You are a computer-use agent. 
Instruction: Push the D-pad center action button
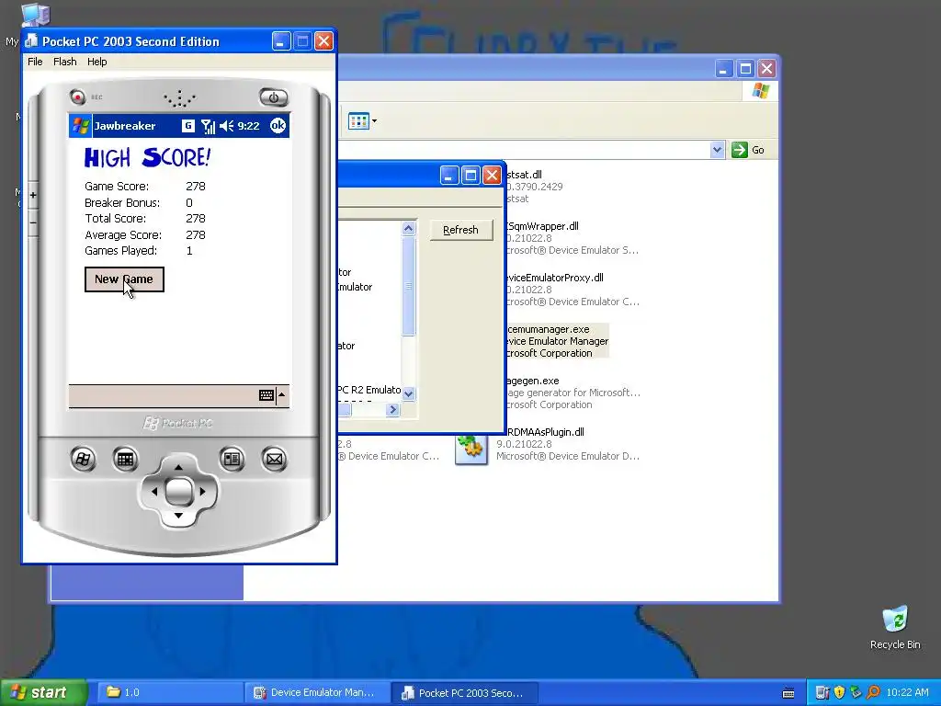pyautogui.click(x=178, y=492)
